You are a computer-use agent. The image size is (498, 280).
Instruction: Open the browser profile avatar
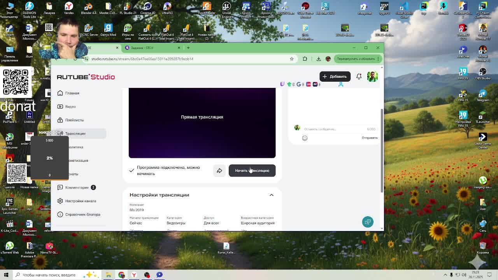point(328,59)
